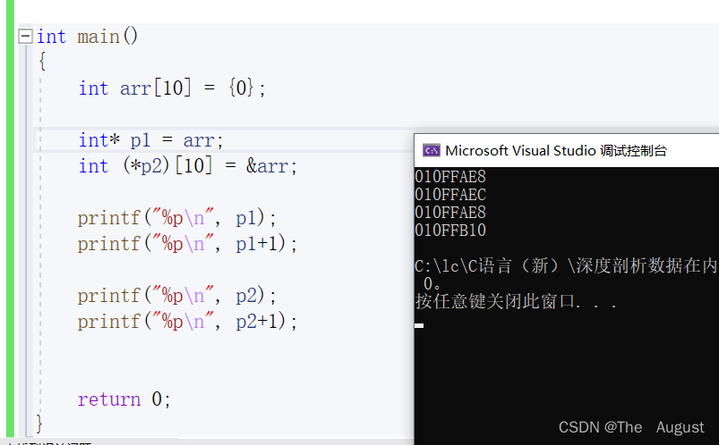
Task: Collapse the main function code block
Action: click(25, 36)
